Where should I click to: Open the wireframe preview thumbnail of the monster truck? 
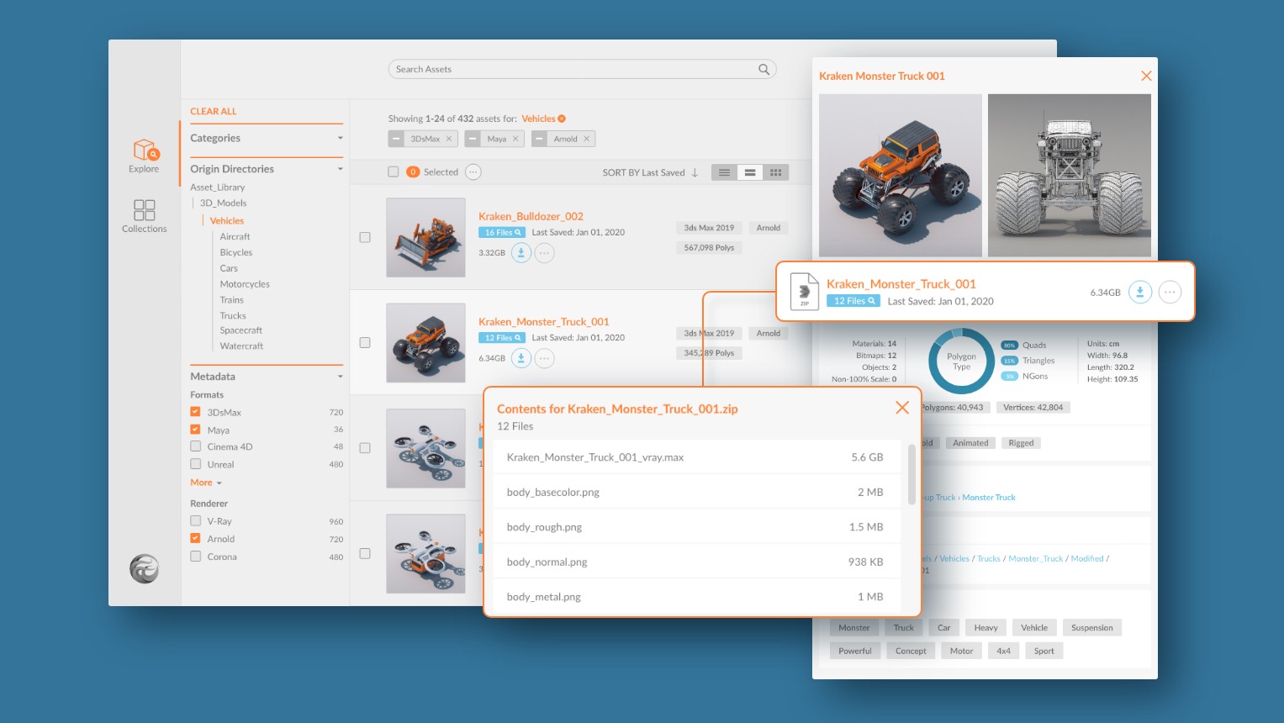tap(1069, 175)
